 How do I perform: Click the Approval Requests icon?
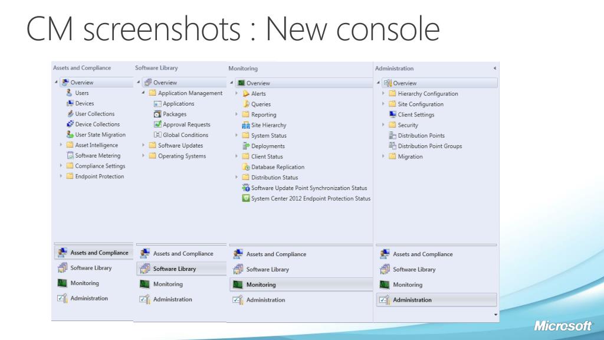pos(157,125)
